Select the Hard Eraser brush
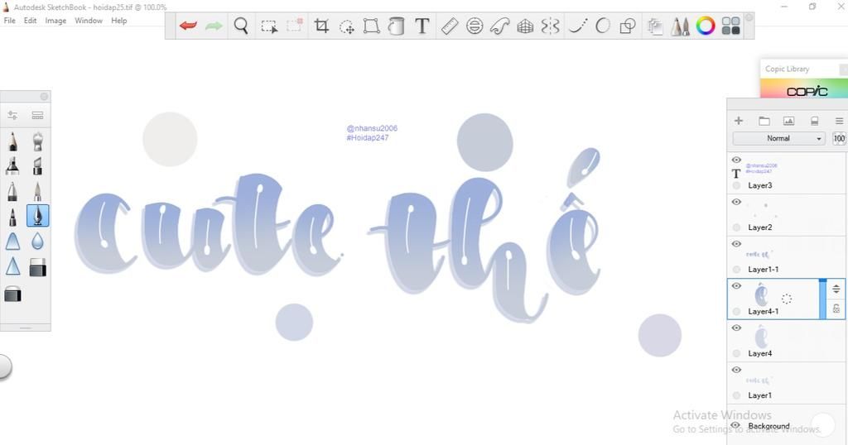Image resolution: width=848 pixels, height=445 pixels. (37, 267)
